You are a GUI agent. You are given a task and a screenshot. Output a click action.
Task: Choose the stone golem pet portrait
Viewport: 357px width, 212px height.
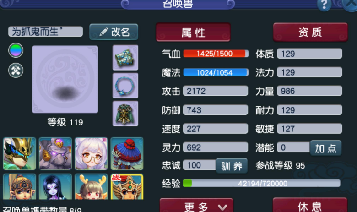coord(55,153)
